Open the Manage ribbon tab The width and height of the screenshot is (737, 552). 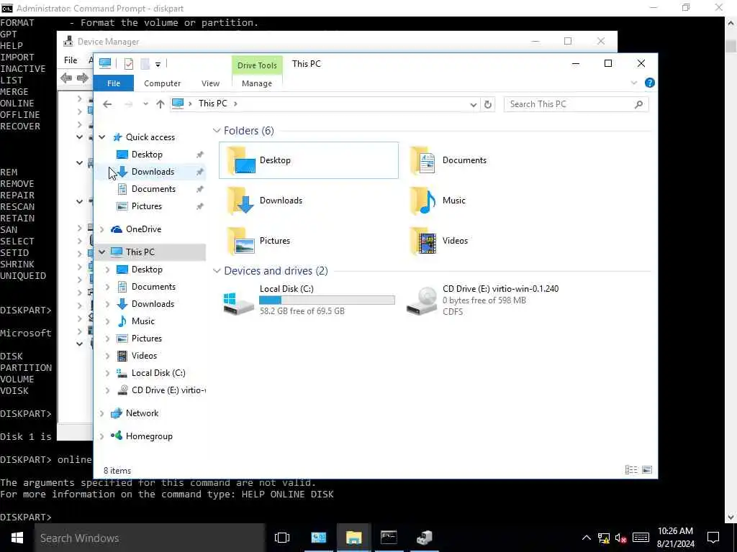point(257,83)
